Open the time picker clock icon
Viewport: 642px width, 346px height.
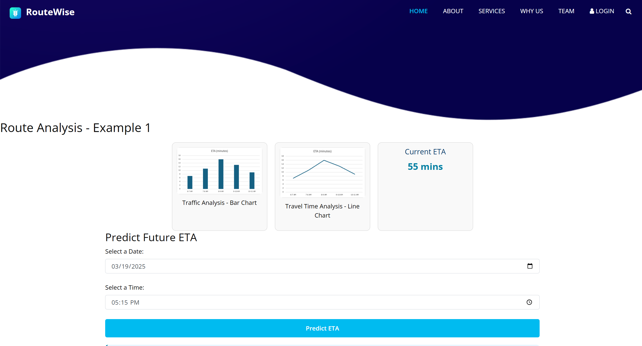tap(529, 302)
